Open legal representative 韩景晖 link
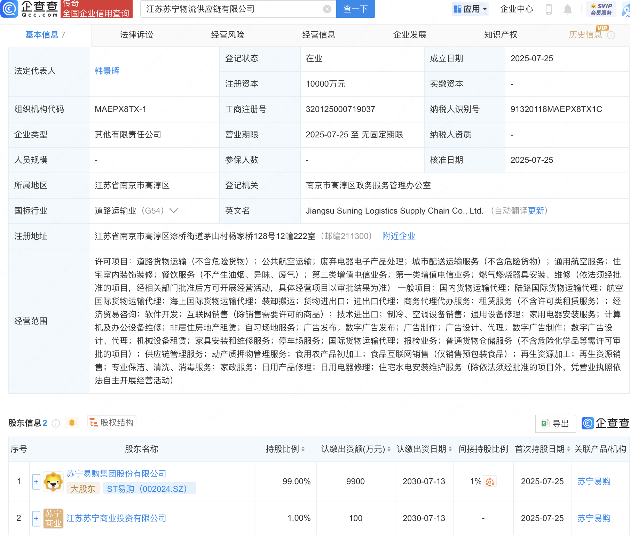The width and height of the screenshot is (630, 535). pyautogui.click(x=107, y=71)
